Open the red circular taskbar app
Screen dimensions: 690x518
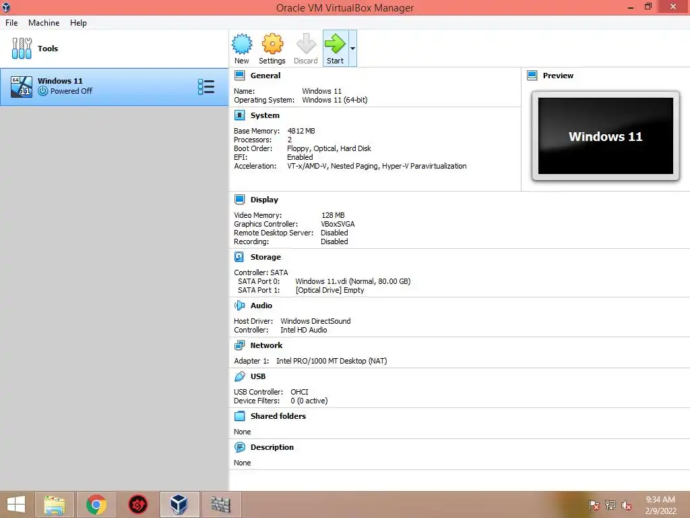[137, 505]
